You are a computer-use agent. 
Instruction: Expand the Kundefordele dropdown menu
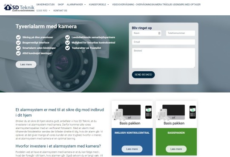(99, 5)
